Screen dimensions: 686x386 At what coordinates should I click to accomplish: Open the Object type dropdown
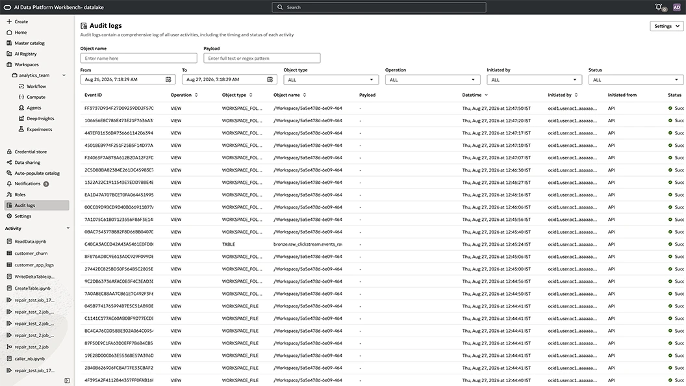[331, 80]
